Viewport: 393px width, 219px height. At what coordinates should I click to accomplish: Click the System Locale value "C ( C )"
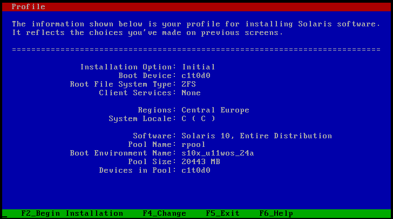pyautogui.click(x=198, y=118)
